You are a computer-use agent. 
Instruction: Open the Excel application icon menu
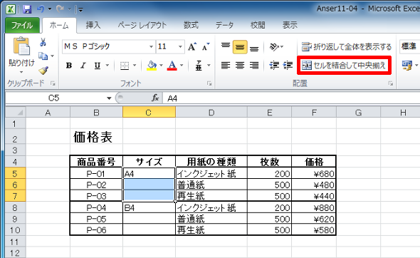[x=11, y=9]
